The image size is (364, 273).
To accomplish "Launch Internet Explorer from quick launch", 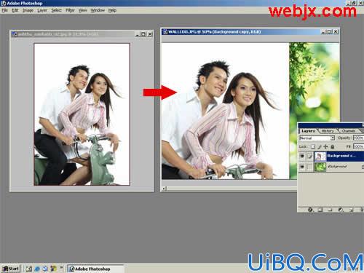I will tap(37, 269).
